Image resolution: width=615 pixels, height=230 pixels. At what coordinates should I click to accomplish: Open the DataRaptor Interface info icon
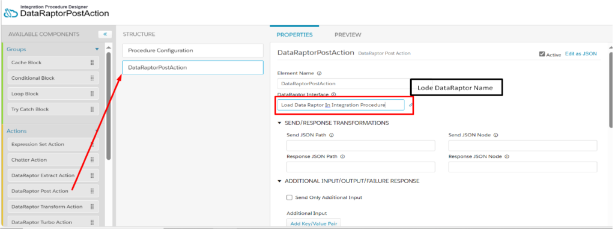(334, 95)
